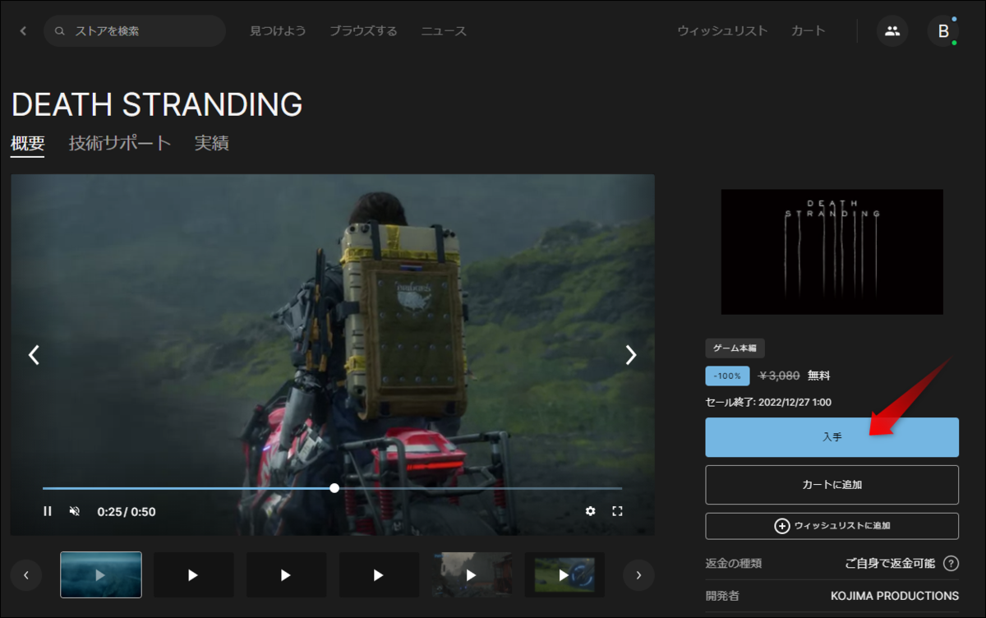Go to next thumbnails with right circle arrow
This screenshot has width=986, height=618.
(x=638, y=575)
